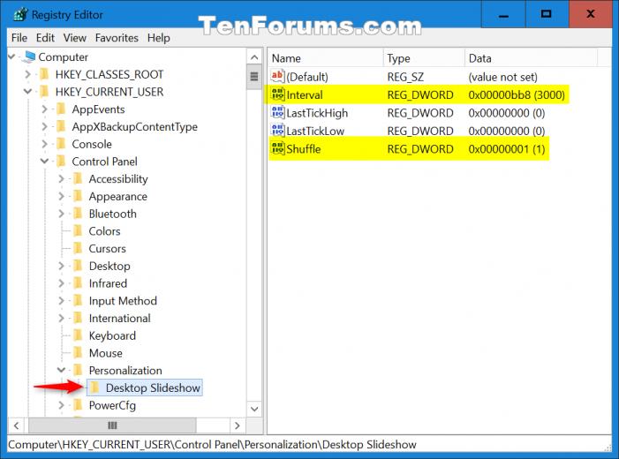619x459 pixels.
Task: Expand the HKEY_CLASSES_ROOT key
Action: (27, 74)
